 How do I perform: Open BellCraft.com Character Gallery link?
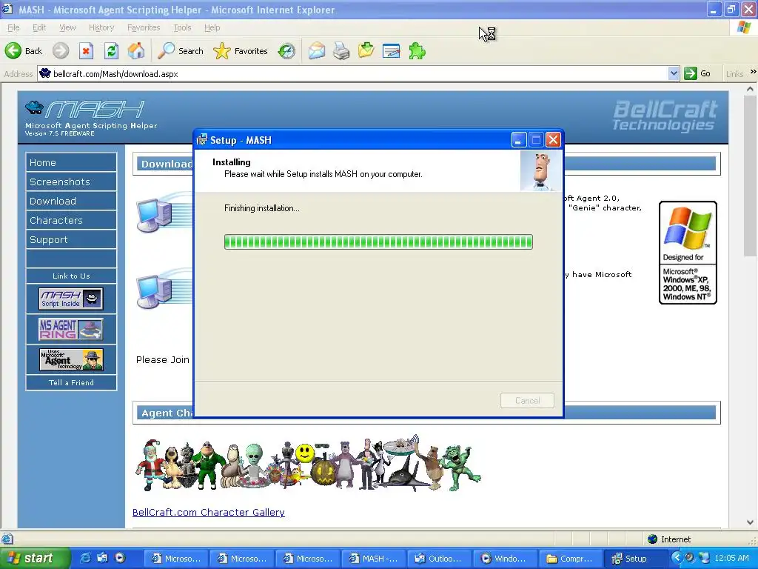click(208, 512)
